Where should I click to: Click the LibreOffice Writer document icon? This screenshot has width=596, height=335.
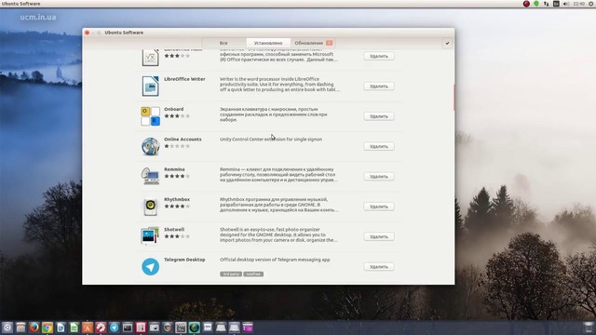coord(150,87)
